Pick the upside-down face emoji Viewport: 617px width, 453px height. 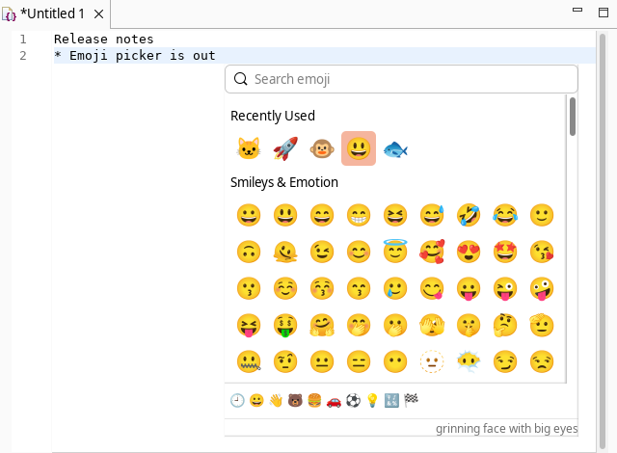tap(249, 252)
